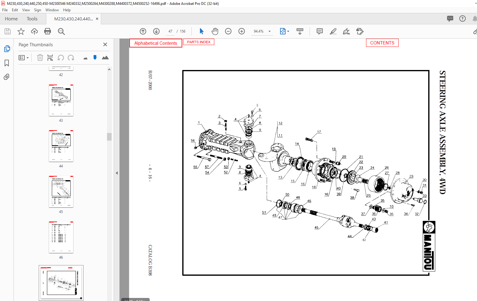Open the Sign menu
This screenshot has height=301, width=477.
click(x=37, y=10)
